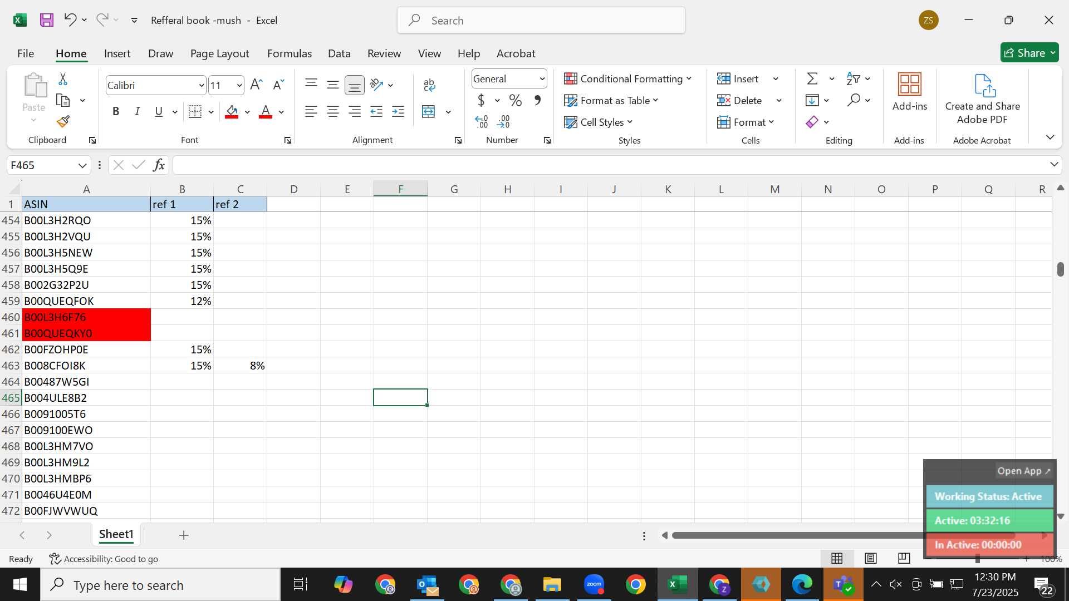Cut the selection with the scissors icon
The width and height of the screenshot is (1069, 601).
(x=63, y=79)
